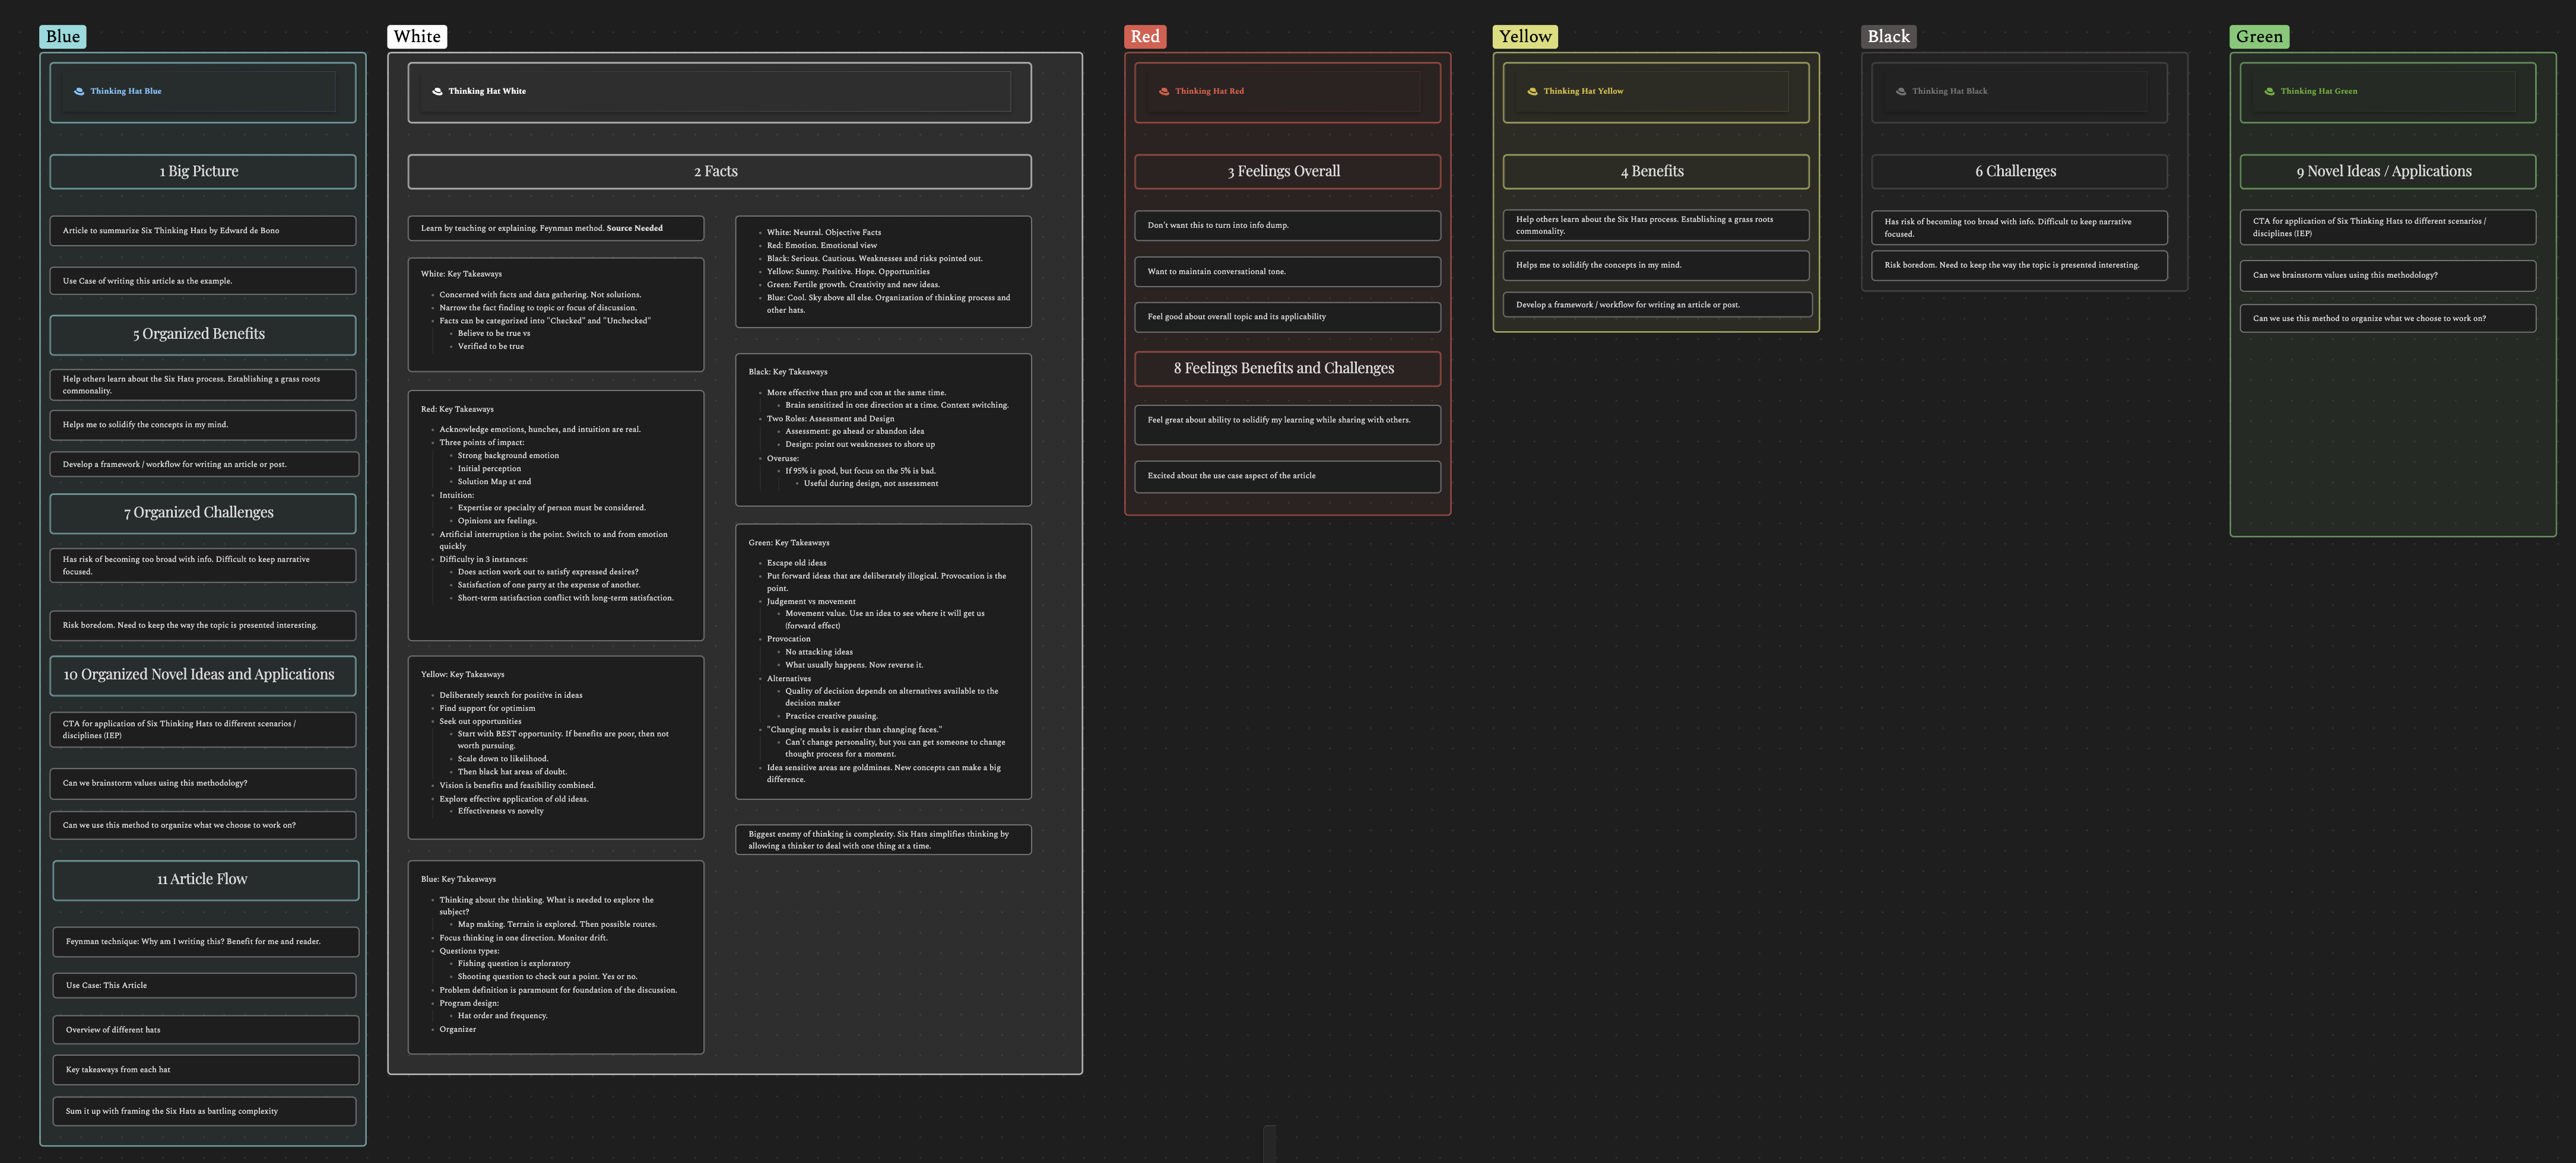Select the Green group label
The height and width of the screenshot is (1163, 2576).
tap(2259, 37)
